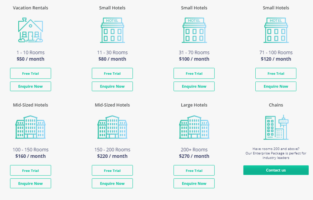
Task: Open Enquire Now for 100 - 150 Rooms
Action: (x=31, y=183)
